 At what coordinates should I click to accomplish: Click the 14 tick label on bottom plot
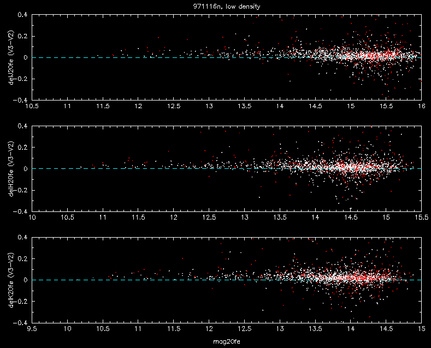tap(351, 328)
